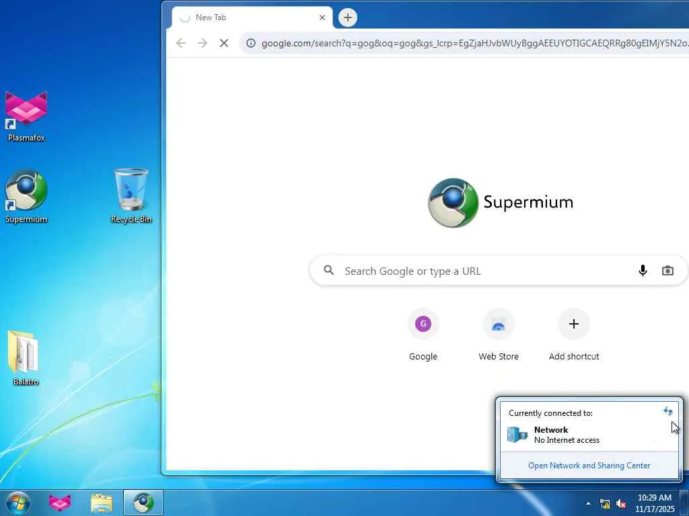689x516 pixels.
Task: Show hidden system tray icons
Action: pyautogui.click(x=588, y=503)
